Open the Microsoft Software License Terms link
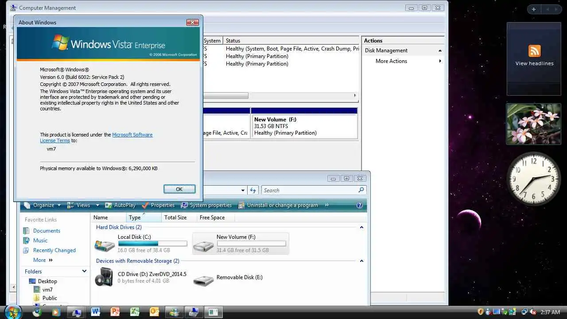This screenshot has height=319, width=567. [96, 137]
